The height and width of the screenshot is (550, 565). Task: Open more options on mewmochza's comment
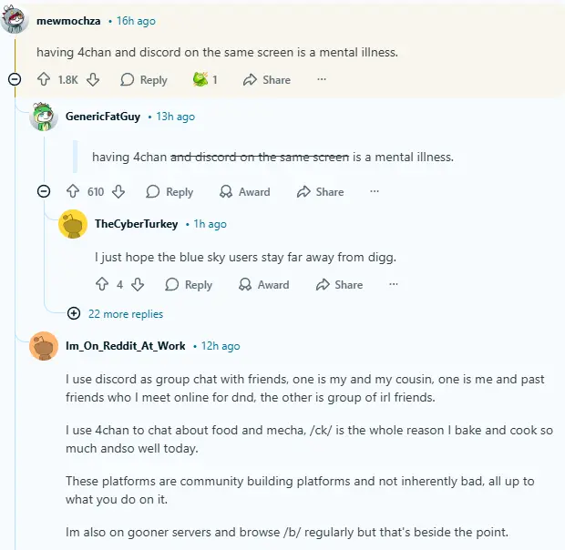coord(321,80)
